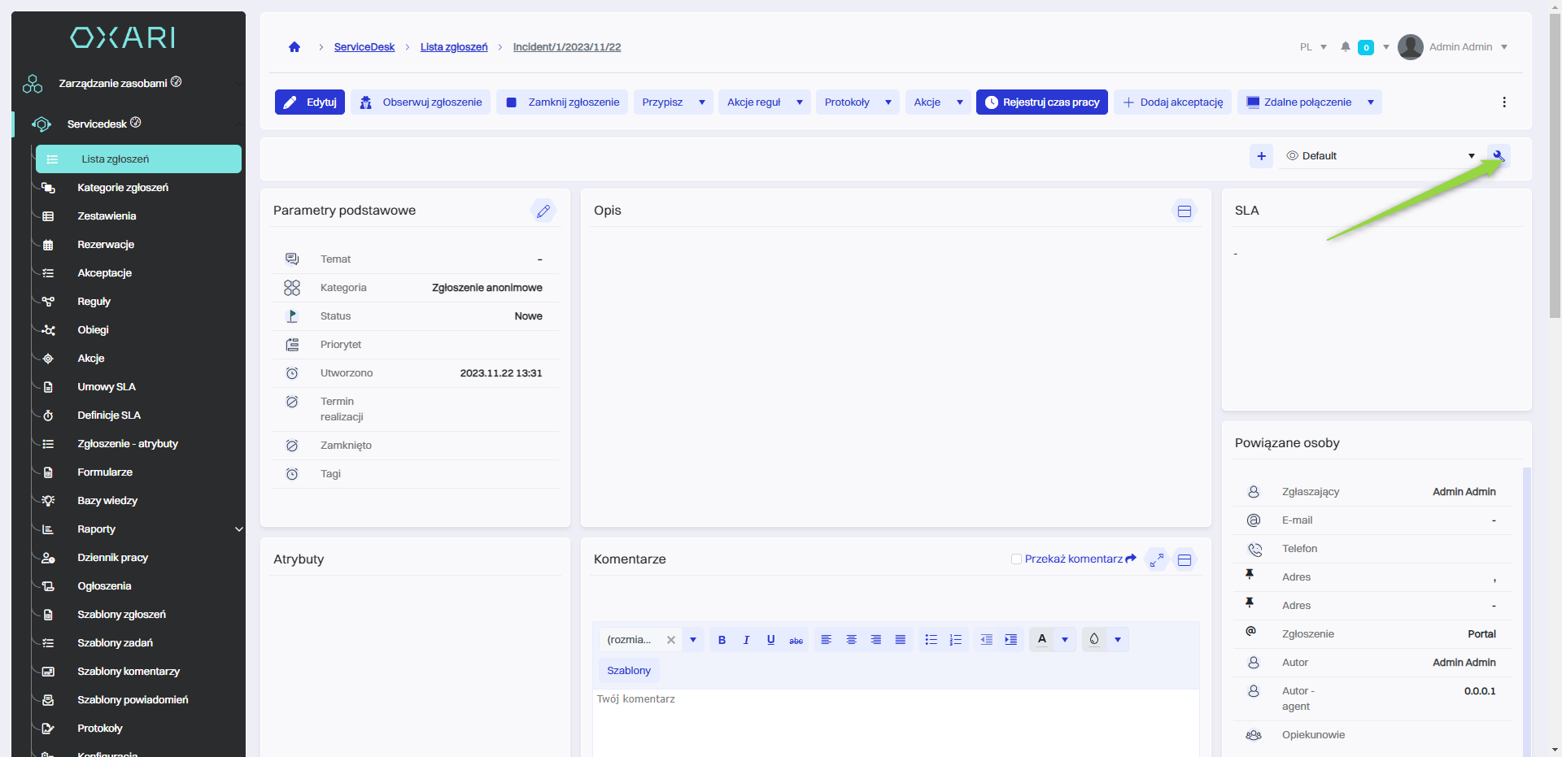
Task: Open Kategorie zgłoszeń in the sidebar
Action: (x=123, y=188)
